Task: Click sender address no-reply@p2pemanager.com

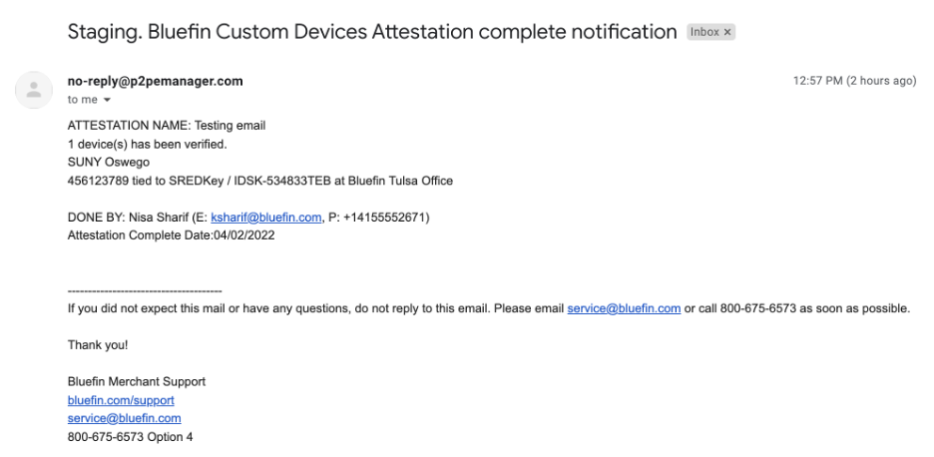Action: (x=155, y=81)
